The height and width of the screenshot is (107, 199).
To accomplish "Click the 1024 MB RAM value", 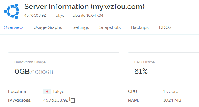I will (172, 100).
